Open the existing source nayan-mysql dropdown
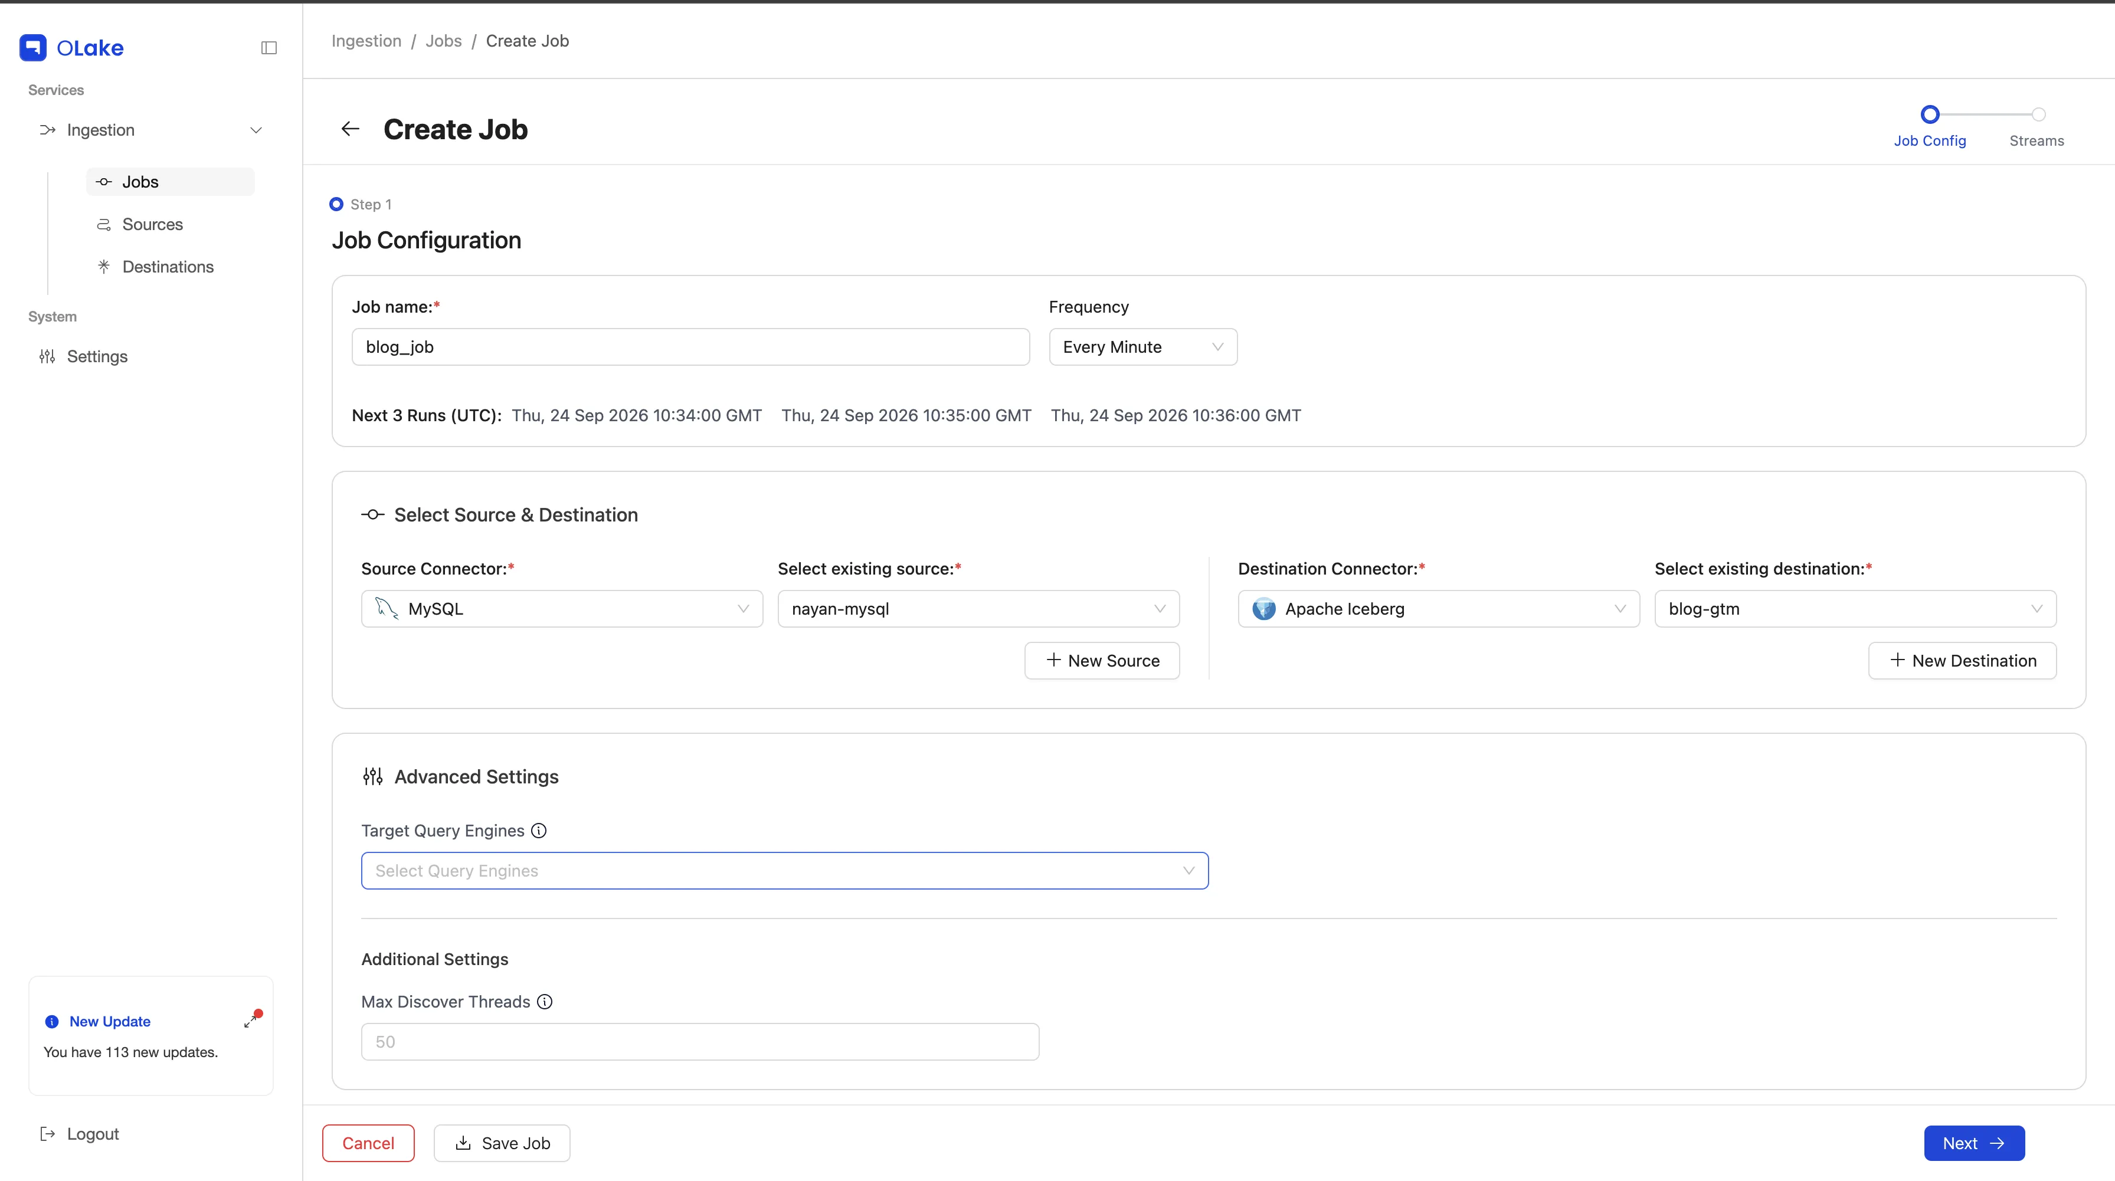 (978, 609)
